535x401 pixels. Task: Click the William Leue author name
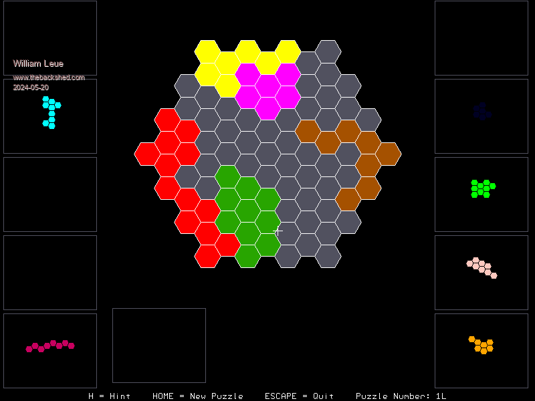(39, 63)
